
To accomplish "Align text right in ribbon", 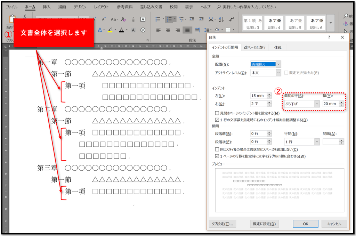I will click(x=178, y=30).
